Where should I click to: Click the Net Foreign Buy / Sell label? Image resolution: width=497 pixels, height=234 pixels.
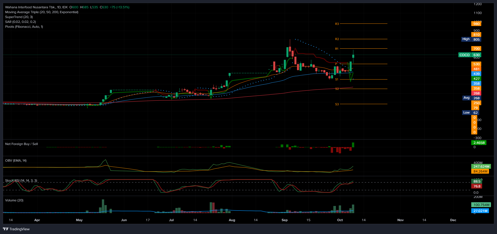coord(21,144)
